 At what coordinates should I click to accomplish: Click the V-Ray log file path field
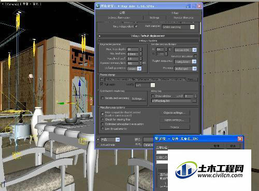tap(171, 101)
